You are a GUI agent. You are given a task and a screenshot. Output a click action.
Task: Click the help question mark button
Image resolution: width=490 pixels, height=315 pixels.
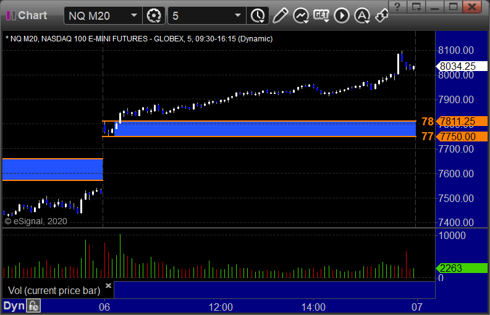(397, 6)
